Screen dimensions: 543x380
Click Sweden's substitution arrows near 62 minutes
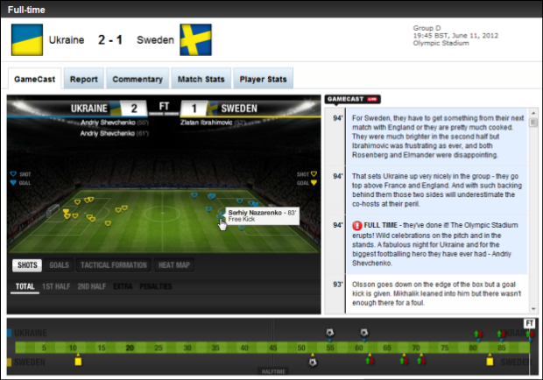point(370,361)
